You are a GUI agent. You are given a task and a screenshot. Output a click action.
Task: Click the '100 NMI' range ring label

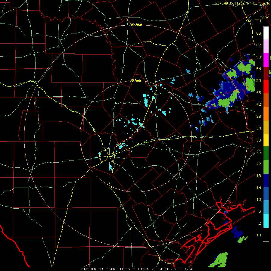(135, 25)
